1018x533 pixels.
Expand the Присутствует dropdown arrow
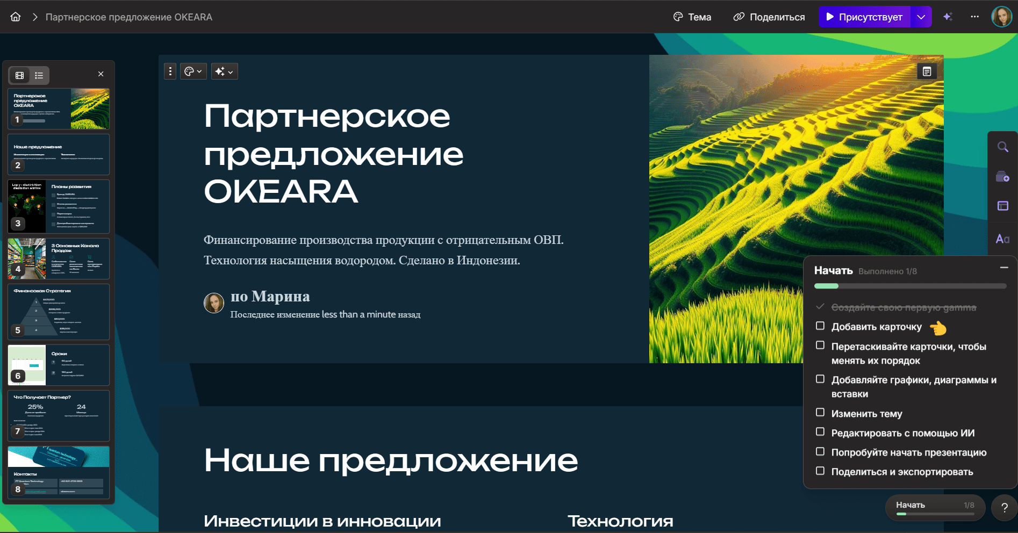tap(921, 17)
